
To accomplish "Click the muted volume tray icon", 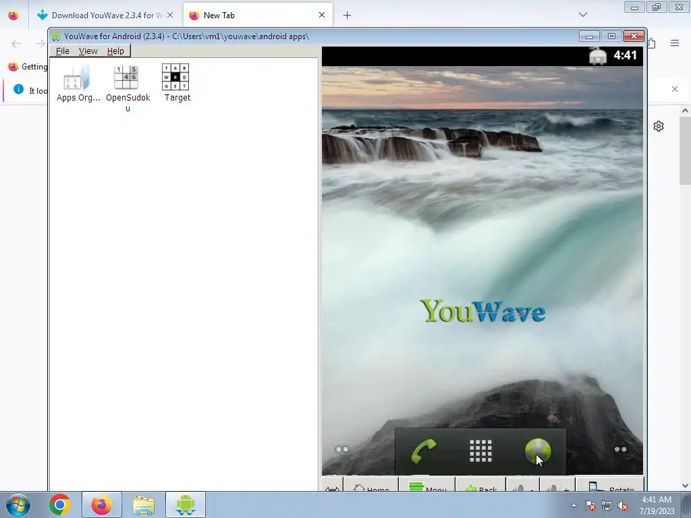I will [x=623, y=505].
